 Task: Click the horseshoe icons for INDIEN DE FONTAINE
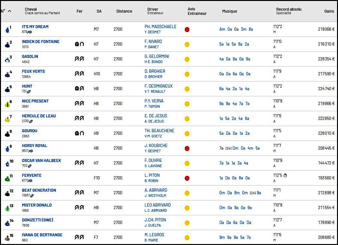(x=79, y=44)
